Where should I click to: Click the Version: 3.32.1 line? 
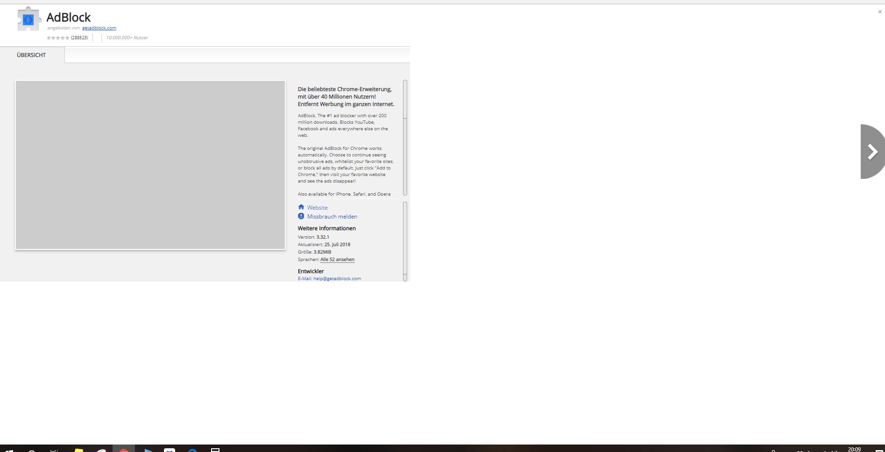(313, 237)
